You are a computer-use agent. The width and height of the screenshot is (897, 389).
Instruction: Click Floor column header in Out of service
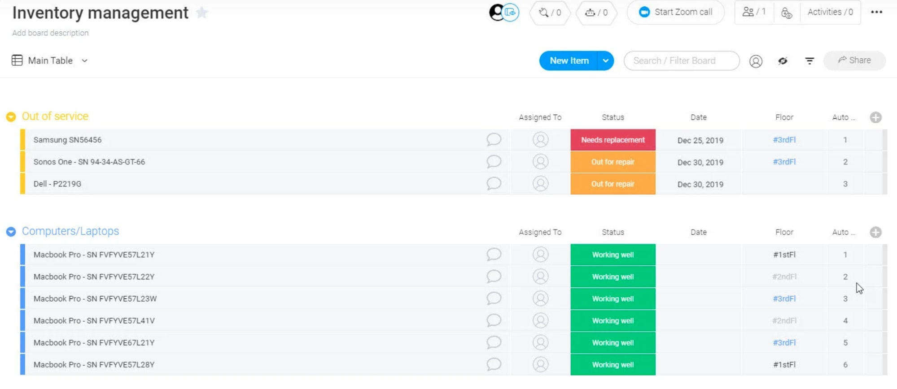(784, 117)
